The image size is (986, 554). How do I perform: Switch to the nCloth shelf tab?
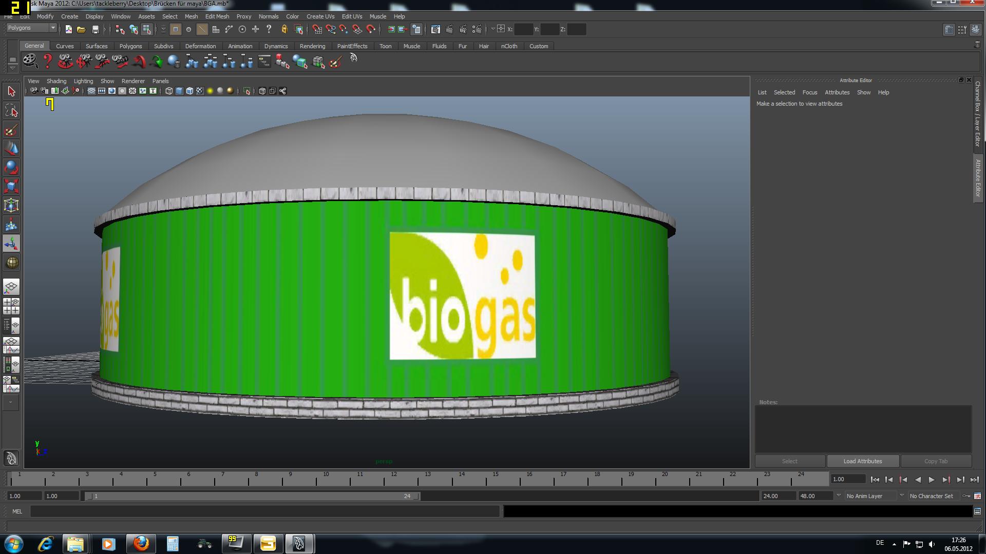[x=509, y=46]
